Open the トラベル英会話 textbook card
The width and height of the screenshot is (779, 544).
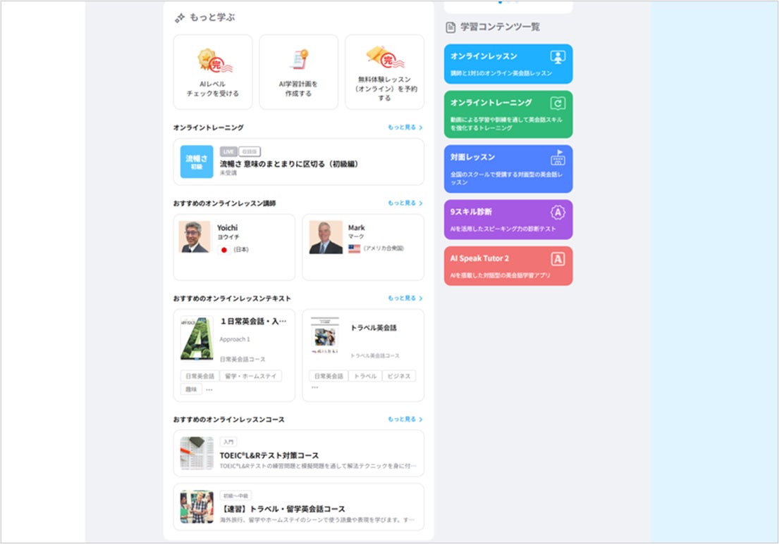point(363,355)
